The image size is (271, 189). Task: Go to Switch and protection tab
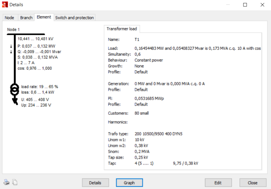tap(75, 18)
